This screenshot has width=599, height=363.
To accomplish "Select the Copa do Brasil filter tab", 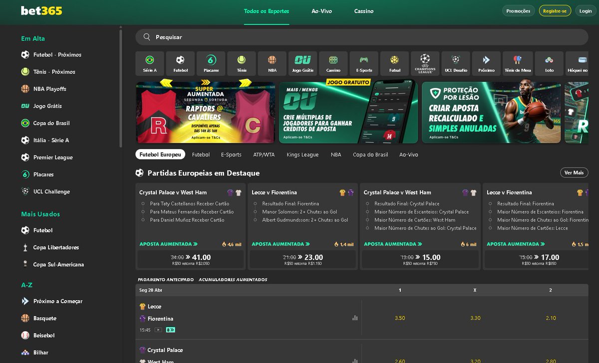I will [370, 155].
